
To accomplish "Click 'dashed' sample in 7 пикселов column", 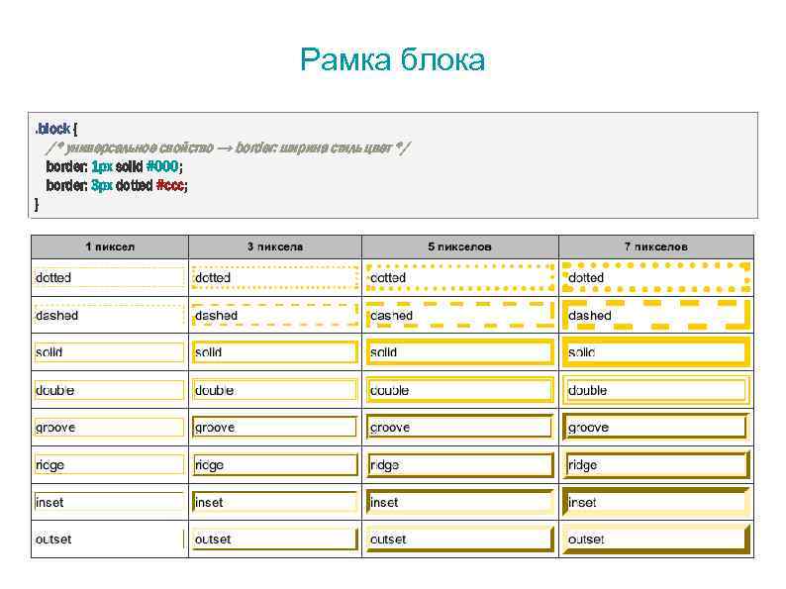I will 656,316.
